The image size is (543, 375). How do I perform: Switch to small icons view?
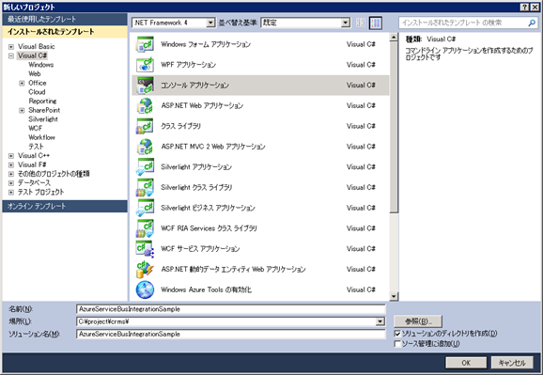coord(361,23)
